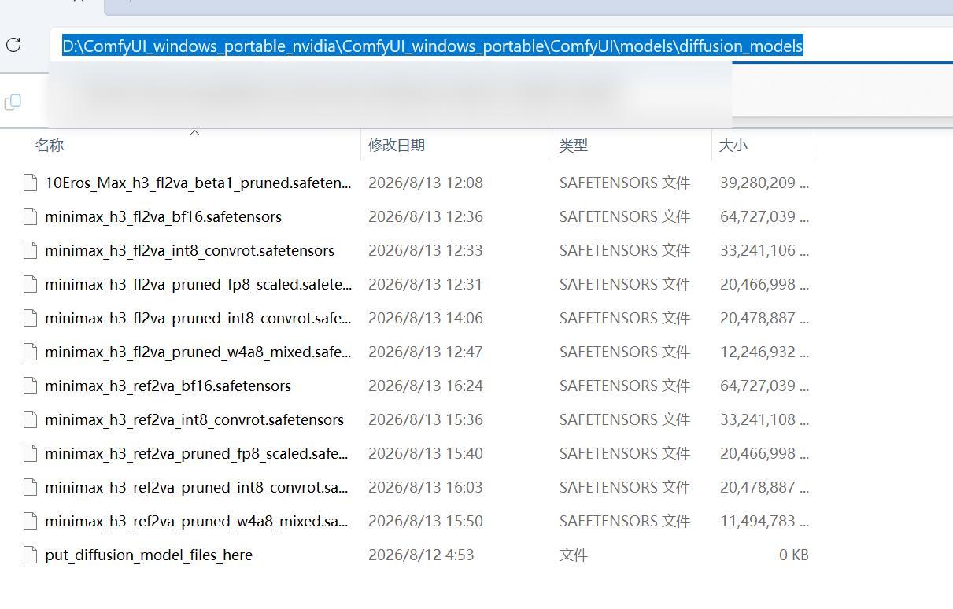Image resolution: width=953 pixels, height=609 pixels.
Task: Select file 10Eros_Max_h3_fl2va_beta1_pruned.safeten...
Action: (198, 183)
